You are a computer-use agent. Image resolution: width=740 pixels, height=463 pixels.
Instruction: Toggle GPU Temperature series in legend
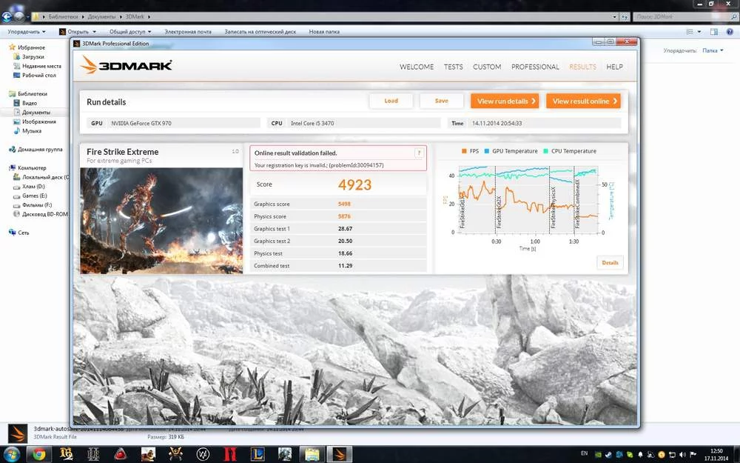pyautogui.click(x=511, y=150)
